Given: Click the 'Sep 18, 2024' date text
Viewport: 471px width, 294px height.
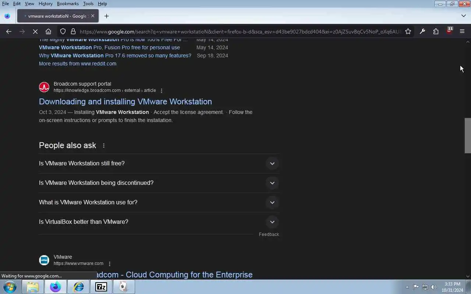Looking at the screenshot, I should (212, 55).
